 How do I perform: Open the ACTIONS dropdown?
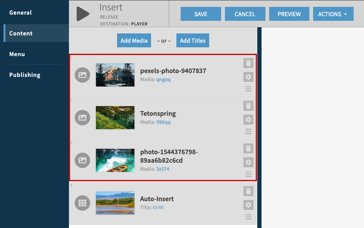pos(333,14)
